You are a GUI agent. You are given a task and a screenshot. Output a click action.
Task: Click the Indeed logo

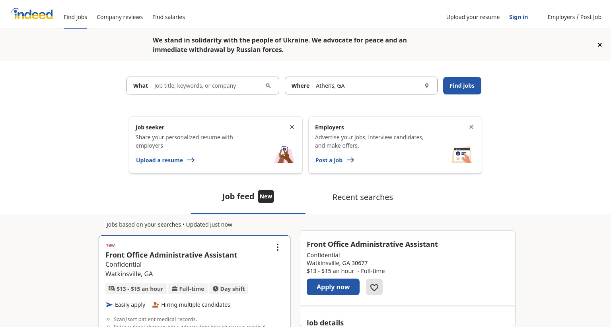(x=32, y=14)
